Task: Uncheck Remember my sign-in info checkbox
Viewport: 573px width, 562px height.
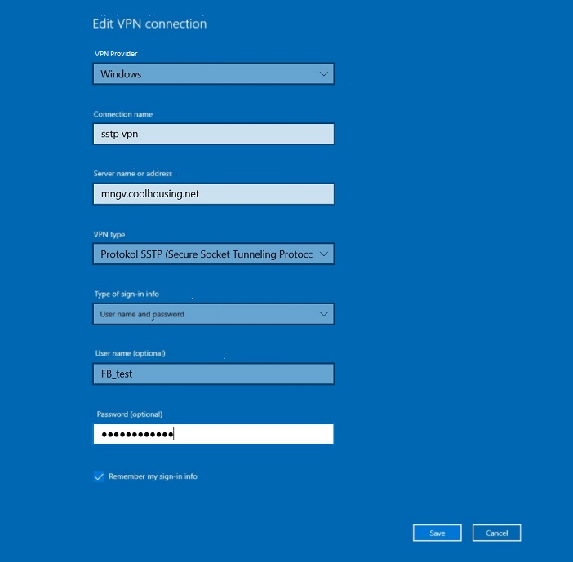Action: coord(99,476)
